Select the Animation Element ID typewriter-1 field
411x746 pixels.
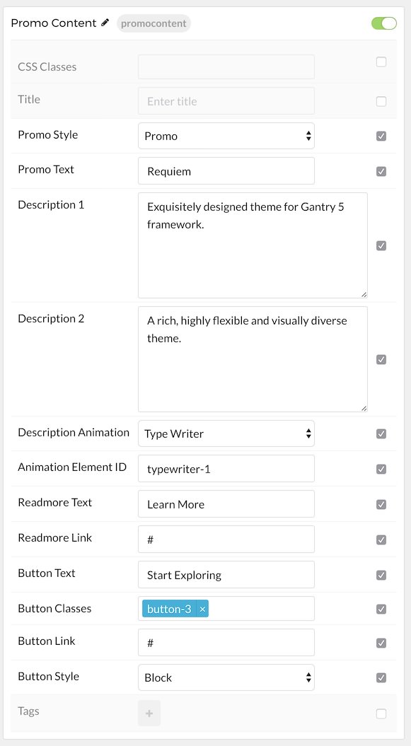tap(226, 469)
